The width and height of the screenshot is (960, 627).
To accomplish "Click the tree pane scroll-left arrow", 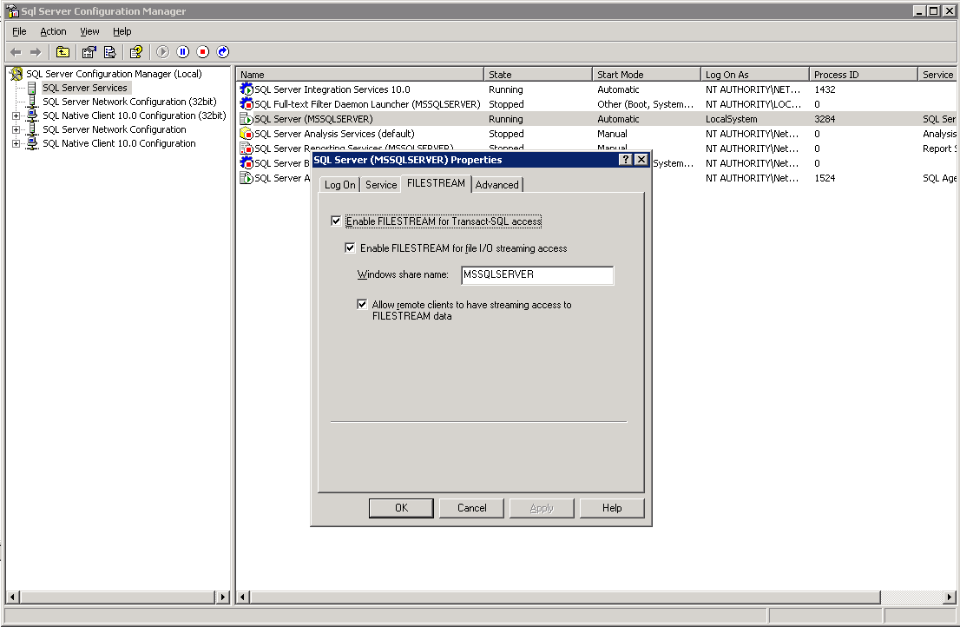I will click(12, 597).
